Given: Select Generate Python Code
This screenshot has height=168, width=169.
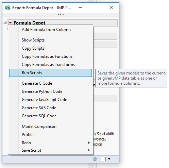Looking at the screenshot, I should pyautogui.click(x=50, y=91).
